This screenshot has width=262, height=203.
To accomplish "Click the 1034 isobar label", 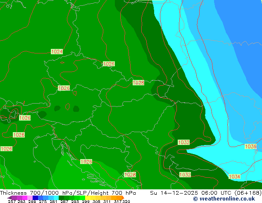I will pyautogui.click(x=234, y=176).
